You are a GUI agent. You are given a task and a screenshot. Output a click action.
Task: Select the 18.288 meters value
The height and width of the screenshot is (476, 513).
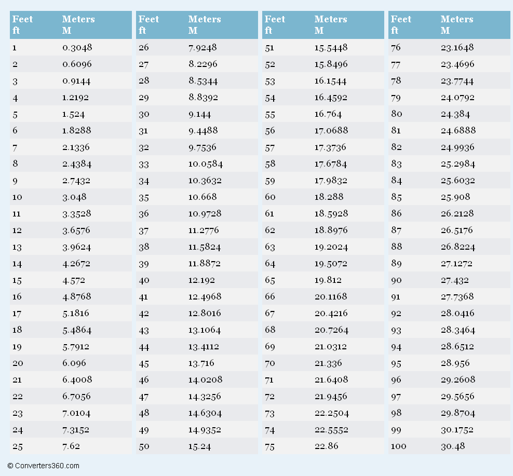point(329,197)
